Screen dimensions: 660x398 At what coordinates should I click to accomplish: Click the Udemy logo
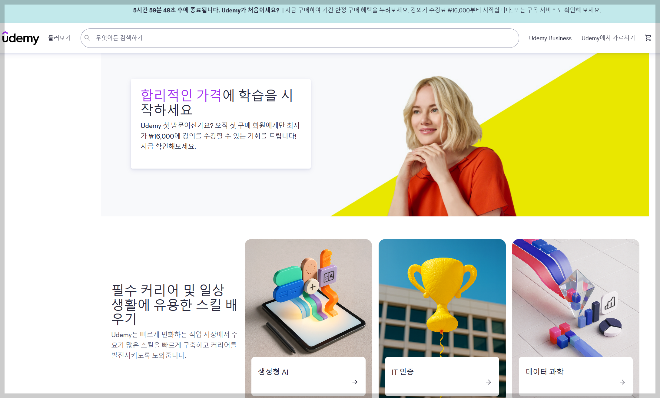(21, 38)
